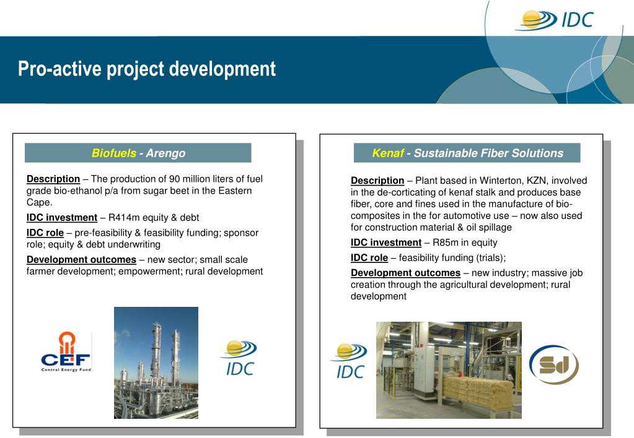Select the bio-ethanol refinery towers photo
Image resolution: width=634 pixels, height=438 pixels.
[156, 363]
